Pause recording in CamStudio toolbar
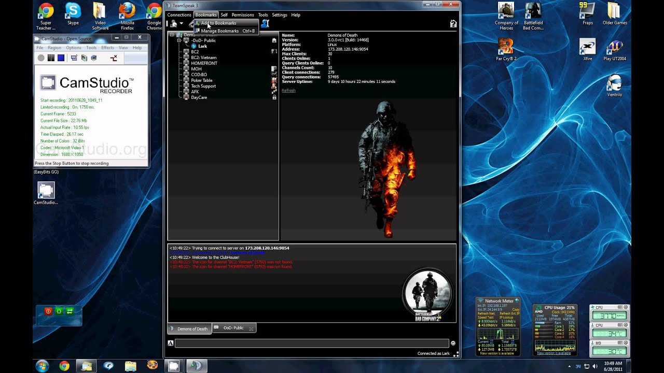The height and width of the screenshot is (373, 664). (x=51, y=58)
